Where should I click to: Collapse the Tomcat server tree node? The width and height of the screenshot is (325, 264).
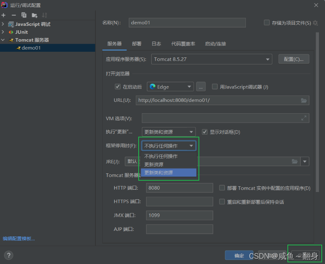3,40
